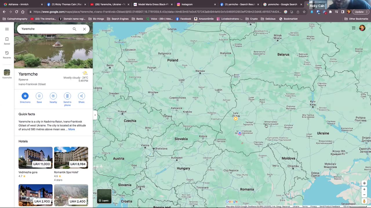This screenshot has width=371, height=208.
Task: Open the Crypto bookmark folder
Action: [251, 19]
